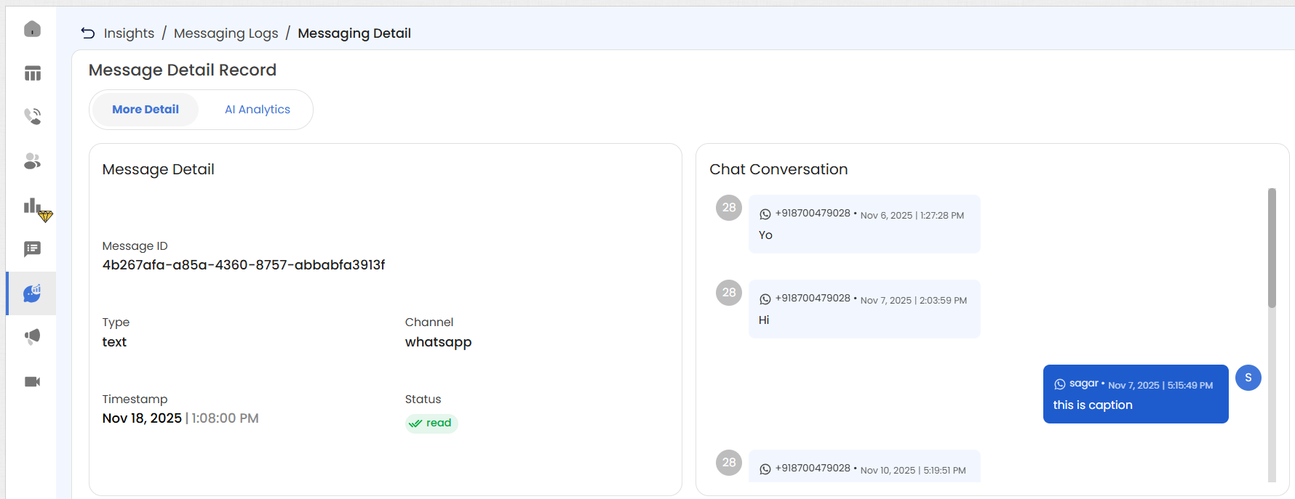Click the read status badge
This screenshot has width=1295, height=499.
click(x=431, y=423)
